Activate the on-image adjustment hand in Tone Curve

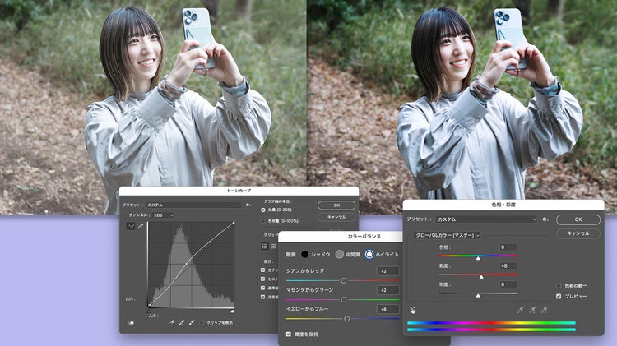click(x=131, y=323)
